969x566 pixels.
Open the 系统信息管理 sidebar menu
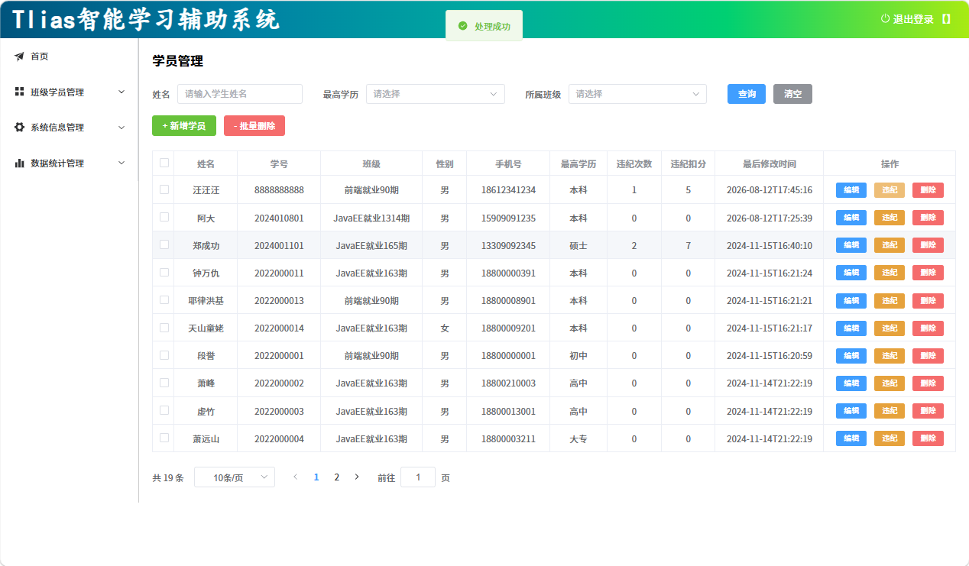[69, 128]
